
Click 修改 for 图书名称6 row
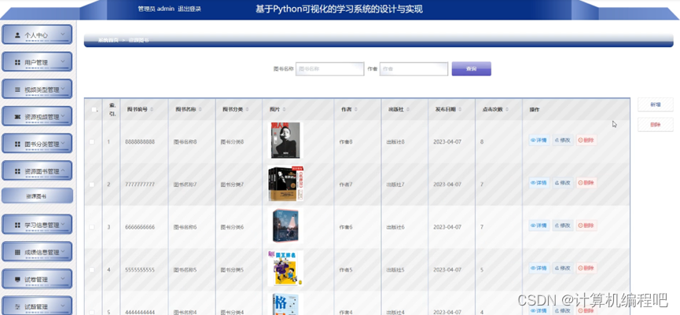(x=563, y=225)
